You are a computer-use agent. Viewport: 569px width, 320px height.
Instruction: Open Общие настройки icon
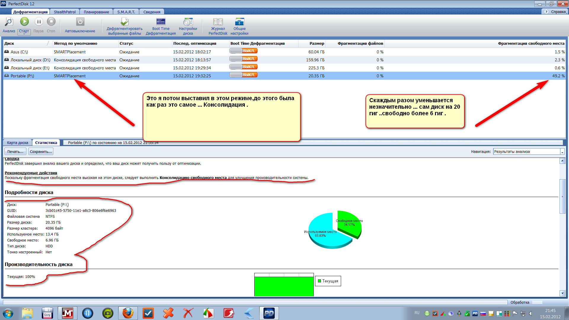click(x=239, y=22)
